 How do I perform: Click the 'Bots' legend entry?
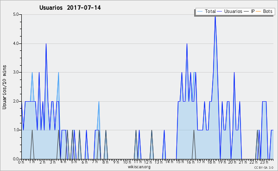pos(264,11)
